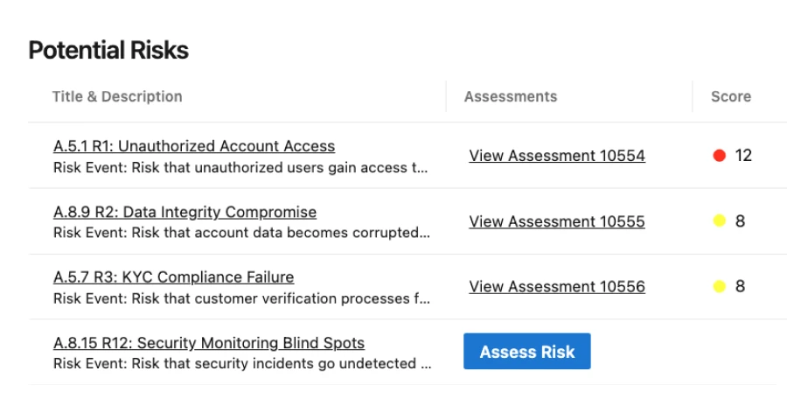
Task: Click score value 8 for KYC Compliance Failure
Action: point(740,287)
